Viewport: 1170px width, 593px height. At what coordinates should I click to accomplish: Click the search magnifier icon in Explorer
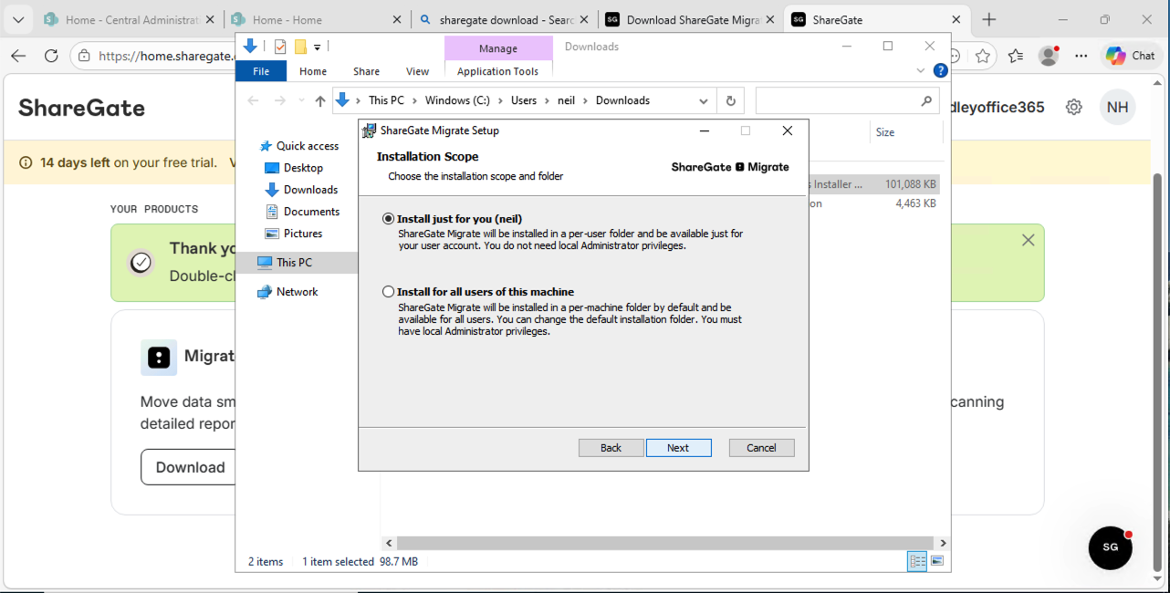click(926, 101)
